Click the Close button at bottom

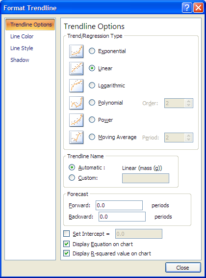183,268
